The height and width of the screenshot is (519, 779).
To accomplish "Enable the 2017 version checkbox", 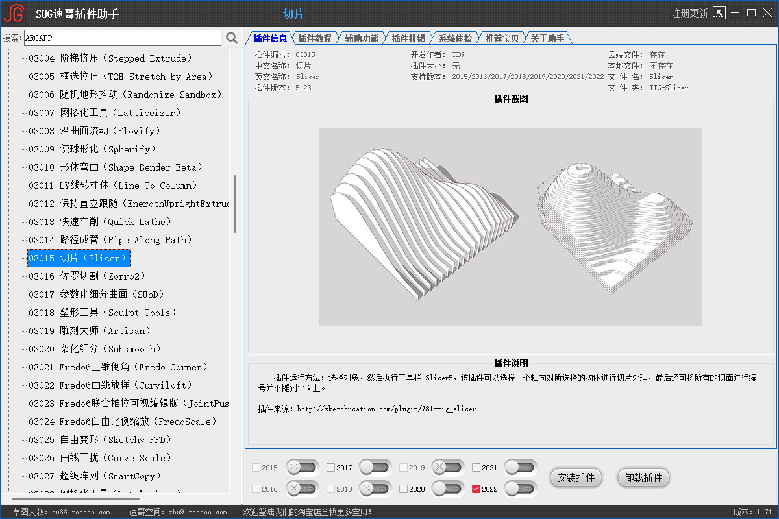I will (331, 468).
